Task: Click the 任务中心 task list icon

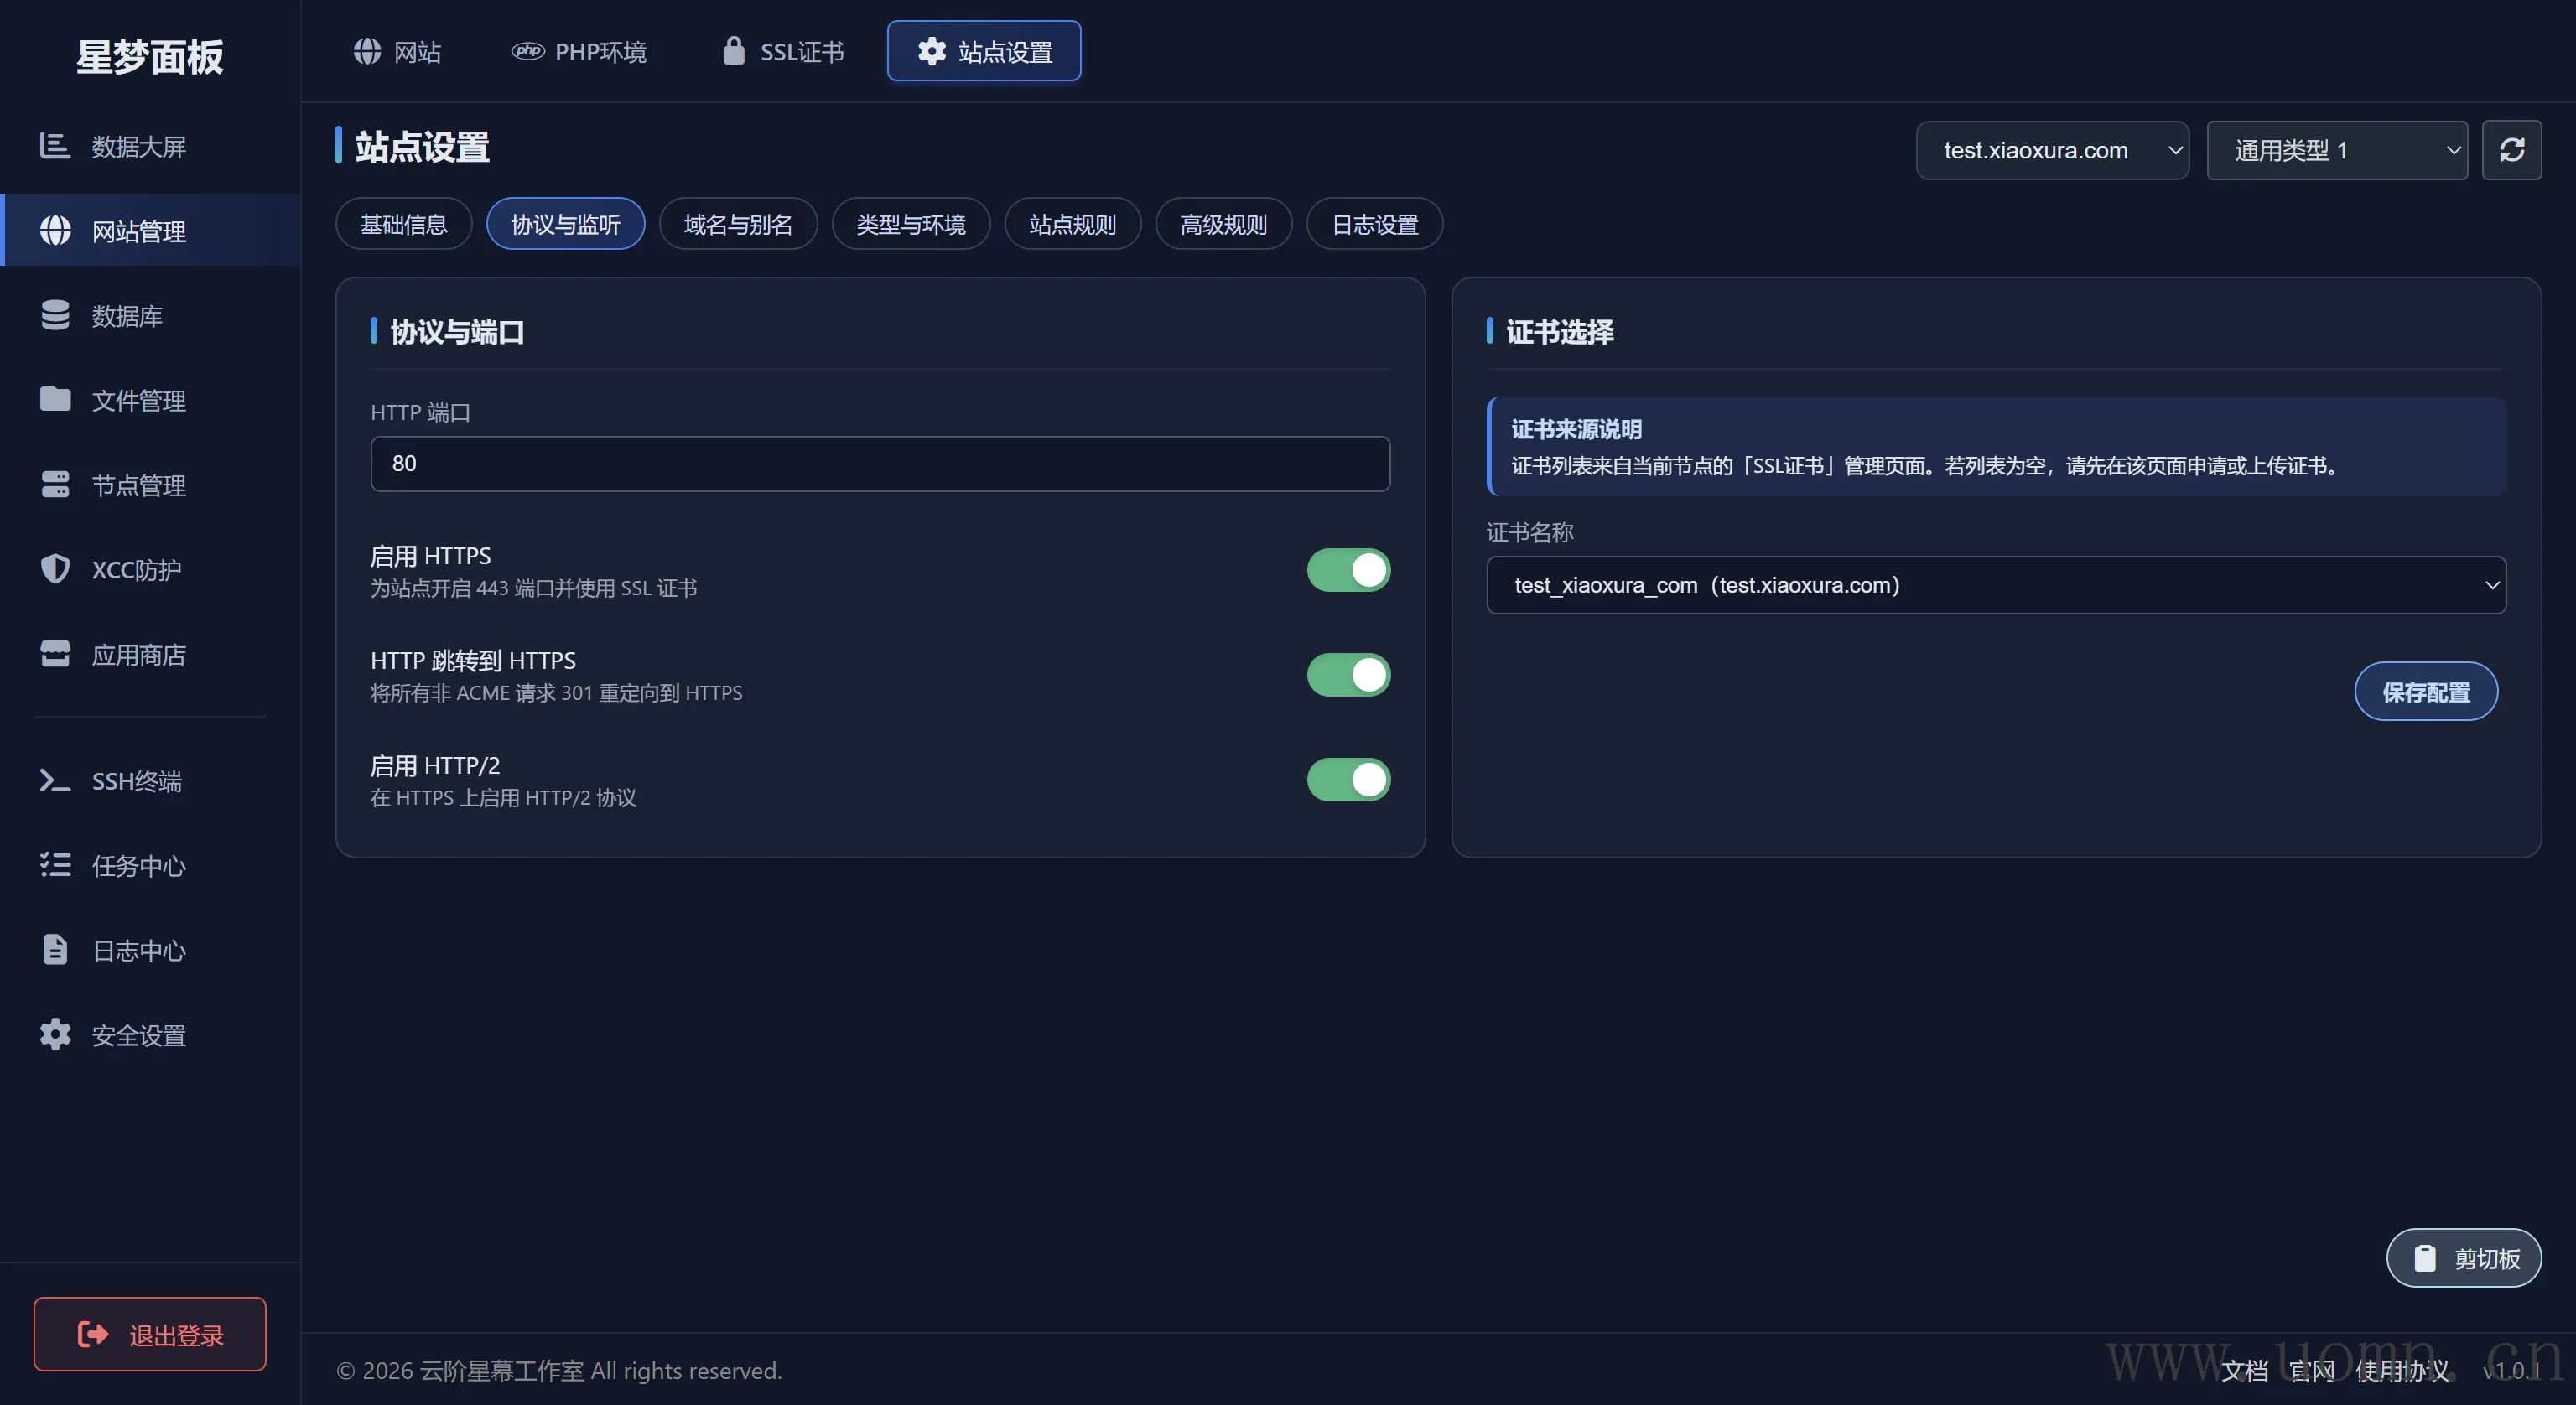Action: click(55, 865)
